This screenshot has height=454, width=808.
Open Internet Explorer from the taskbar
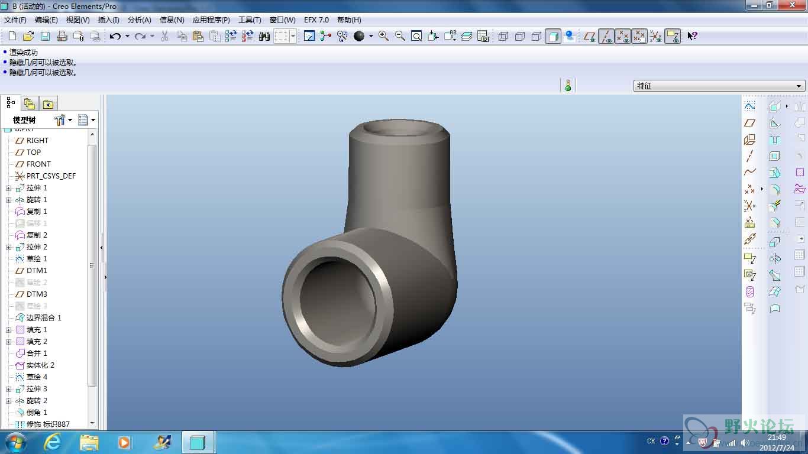53,442
